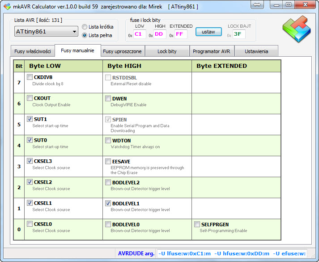The image size is (319, 262).
Task: Click the window resize grip corner
Action: (x=313, y=256)
